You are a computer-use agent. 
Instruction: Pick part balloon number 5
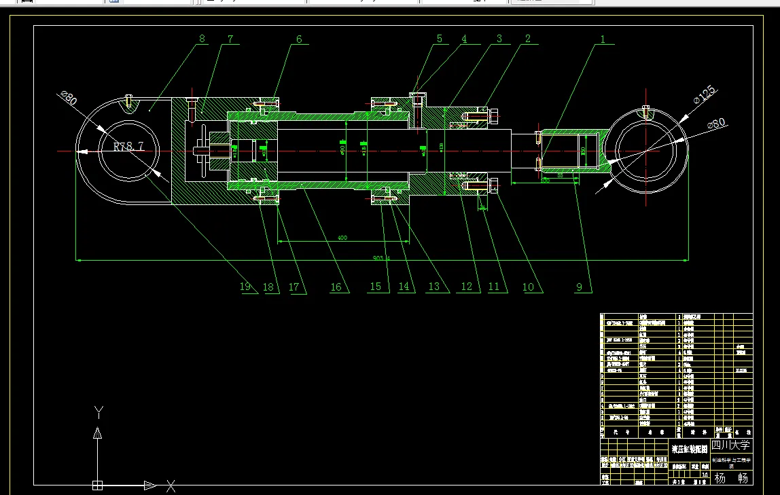pyautogui.click(x=439, y=39)
